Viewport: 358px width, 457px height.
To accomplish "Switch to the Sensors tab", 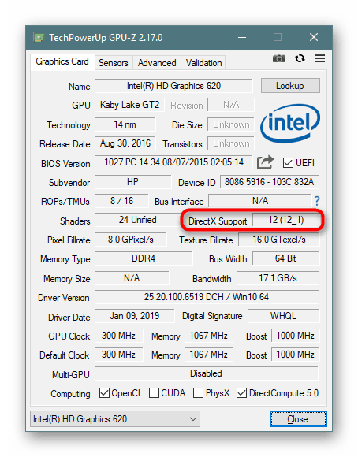I will [x=114, y=63].
